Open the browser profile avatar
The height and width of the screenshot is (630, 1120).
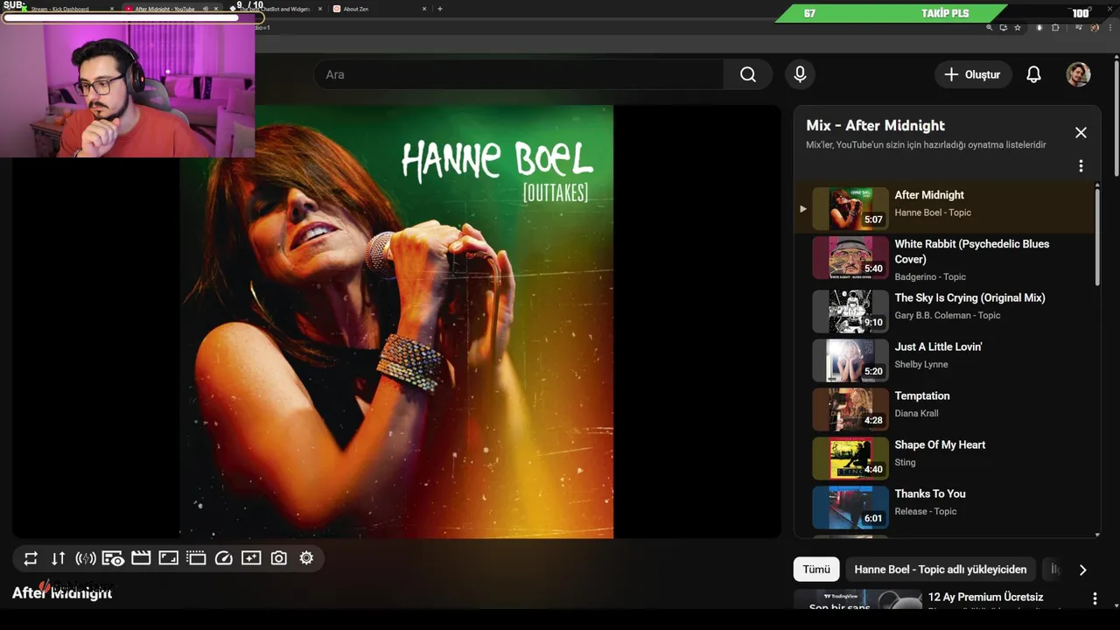click(1095, 28)
